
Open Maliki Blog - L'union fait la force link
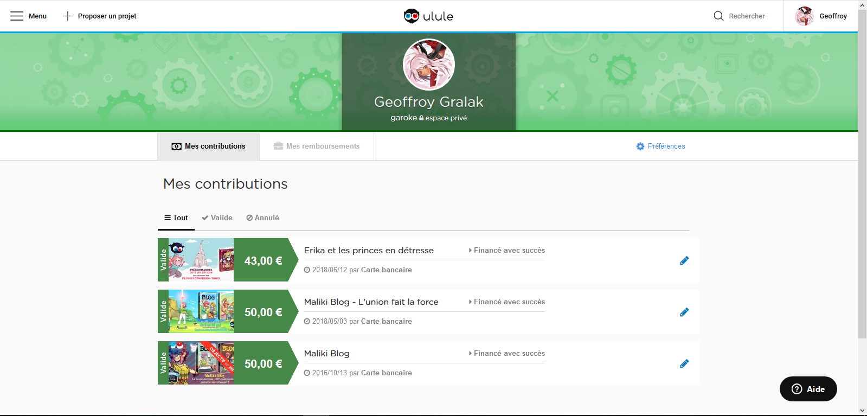click(x=371, y=302)
